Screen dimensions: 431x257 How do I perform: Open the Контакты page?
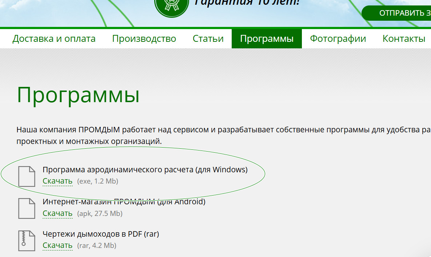404,39
